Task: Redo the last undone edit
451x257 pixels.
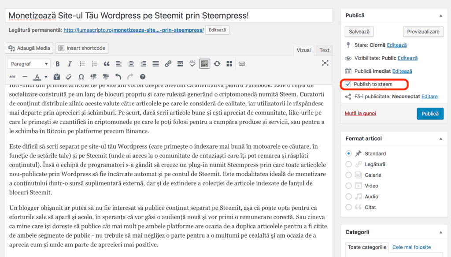Action: [x=130, y=77]
